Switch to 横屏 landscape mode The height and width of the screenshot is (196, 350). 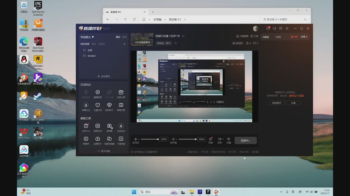(x=118, y=37)
